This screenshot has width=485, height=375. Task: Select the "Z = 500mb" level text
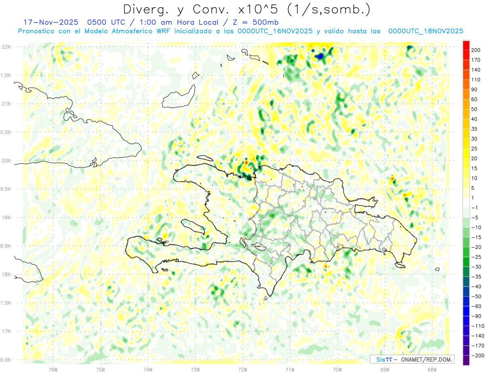[x=256, y=22]
